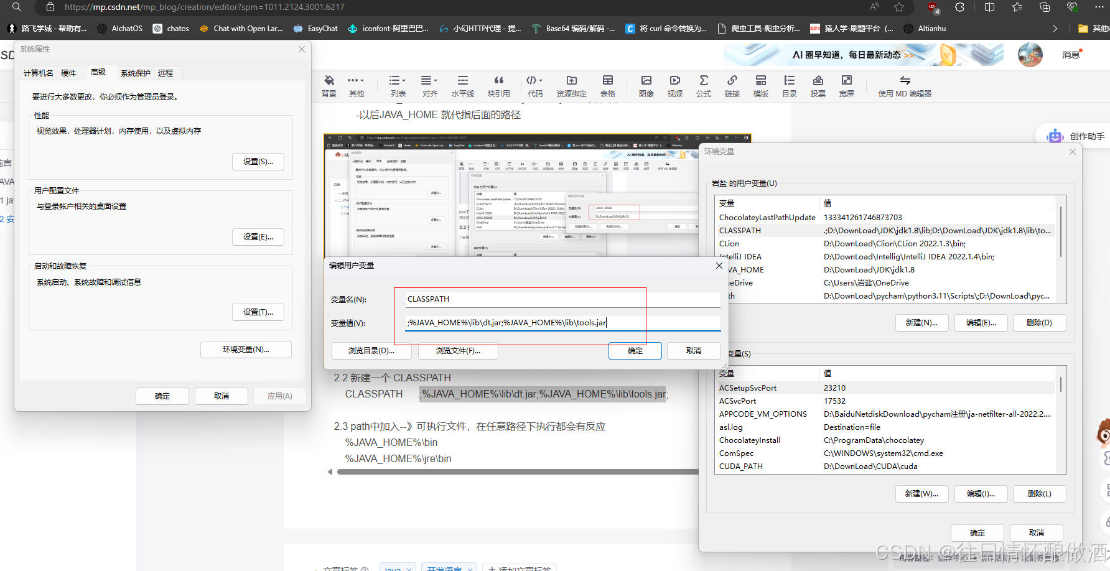The width and height of the screenshot is (1110, 571).
Task: Open the browser collections icon
Action: click(1045, 7)
